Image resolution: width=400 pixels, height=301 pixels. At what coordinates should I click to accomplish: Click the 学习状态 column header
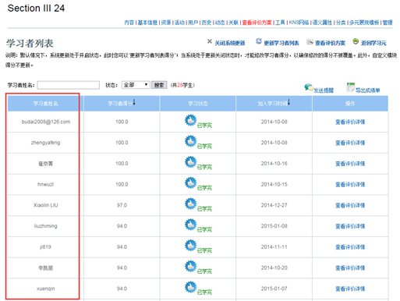click(198, 104)
